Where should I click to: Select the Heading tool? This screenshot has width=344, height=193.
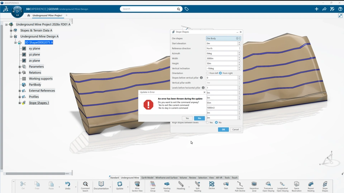tap(181, 185)
